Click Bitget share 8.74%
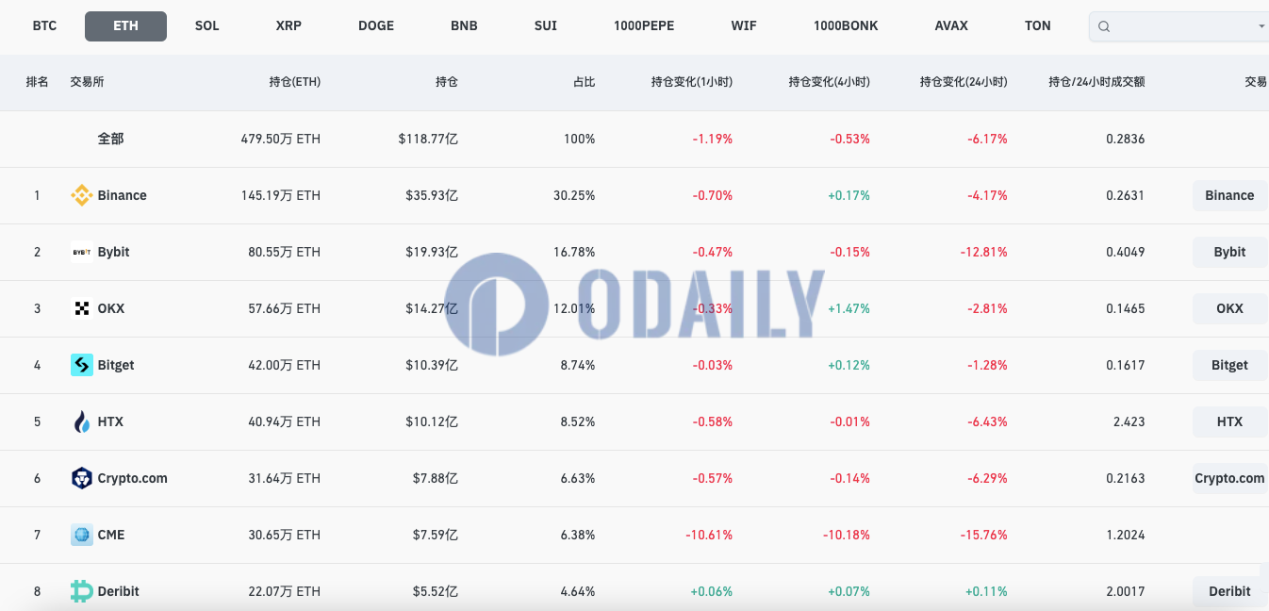This screenshot has width=1269, height=611. point(578,365)
